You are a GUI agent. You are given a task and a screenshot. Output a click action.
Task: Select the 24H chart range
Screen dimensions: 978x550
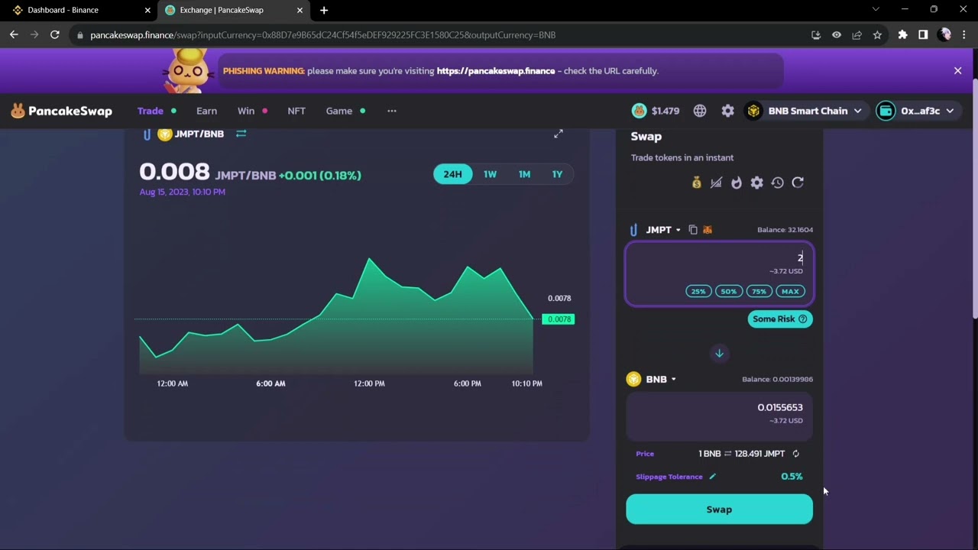click(452, 174)
